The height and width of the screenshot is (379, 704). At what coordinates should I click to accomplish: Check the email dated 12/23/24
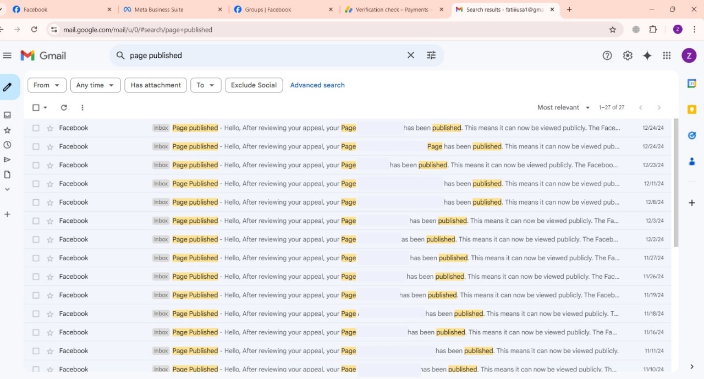[36, 165]
